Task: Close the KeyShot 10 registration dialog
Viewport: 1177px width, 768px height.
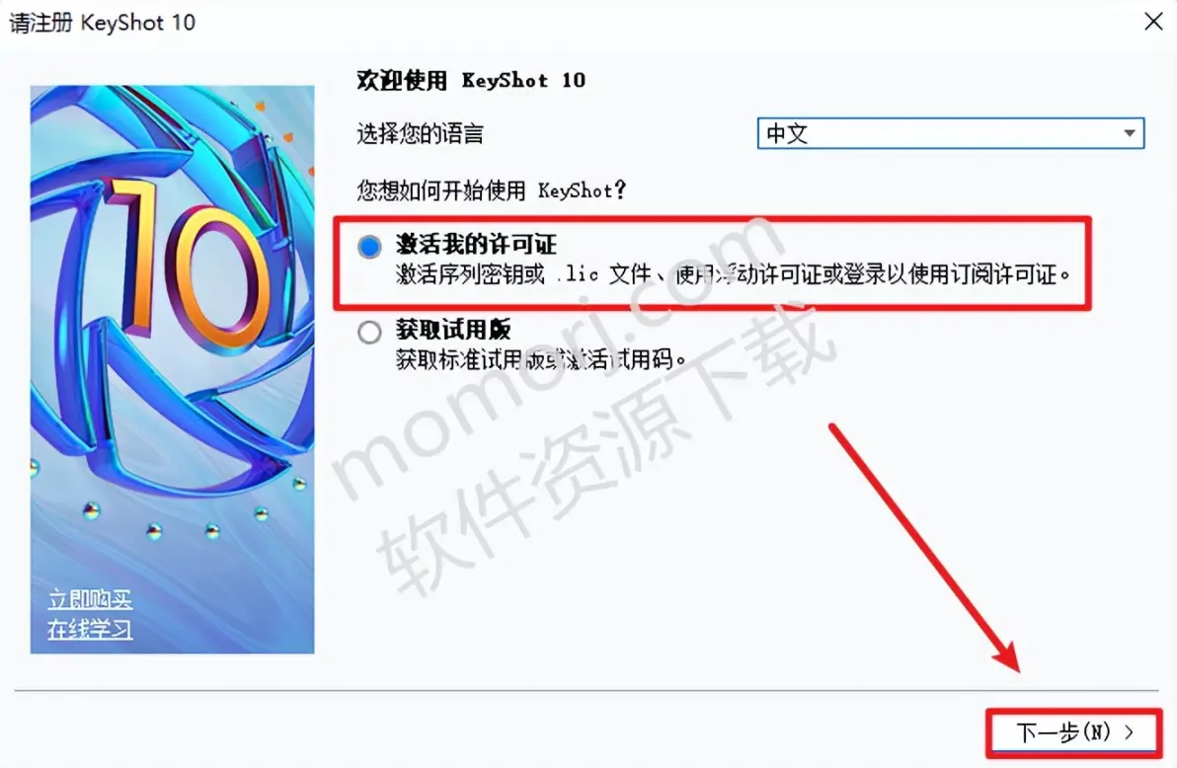Action: click(x=1153, y=21)
